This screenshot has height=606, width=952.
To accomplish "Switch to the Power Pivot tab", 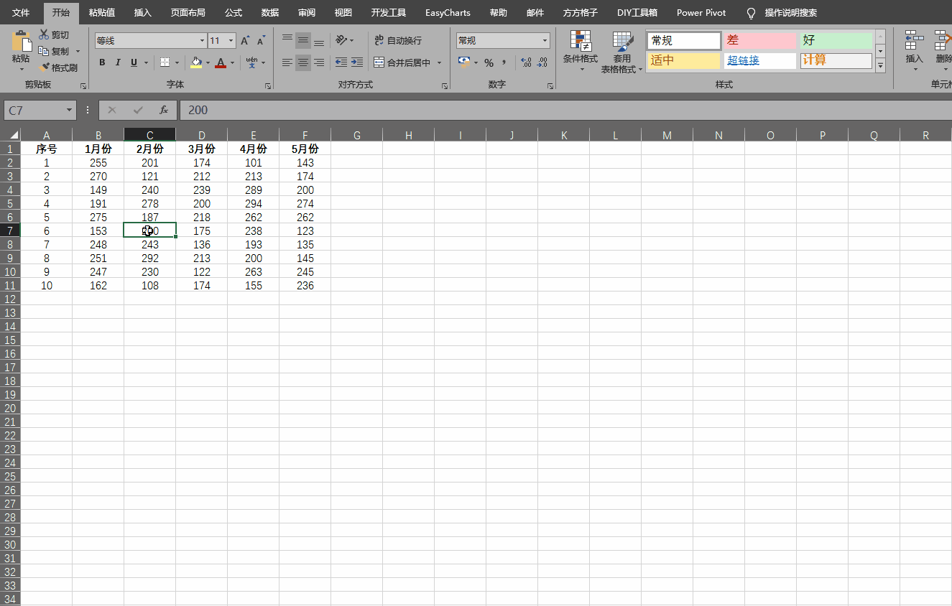I will (x=701, y=13).
